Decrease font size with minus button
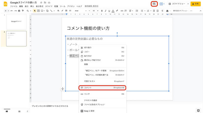Viewport: 203px width, 113px height. [x=89, y=11]
